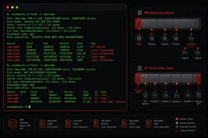This screenshot has height=138, width=208.
Task: Open the Partition N folder icon
Action: pos(188,96)
